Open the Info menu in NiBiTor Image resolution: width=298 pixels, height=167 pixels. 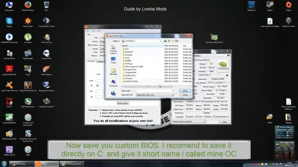pyautogui.click(x=99, y=31)
